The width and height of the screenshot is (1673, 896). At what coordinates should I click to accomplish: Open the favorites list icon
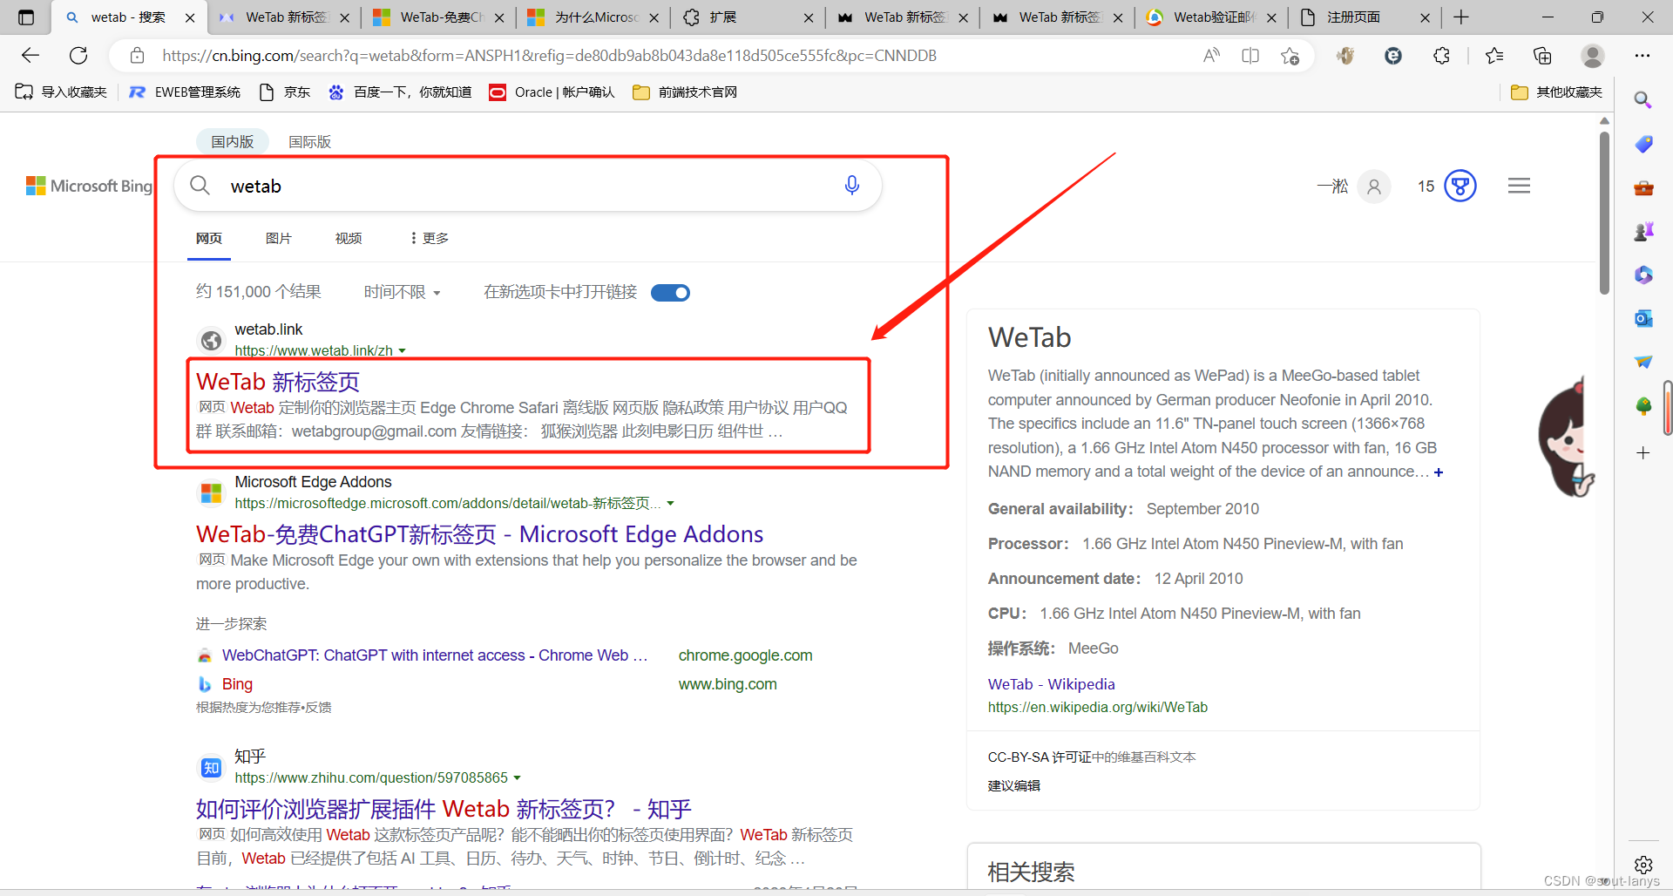tap(1494, 56)
